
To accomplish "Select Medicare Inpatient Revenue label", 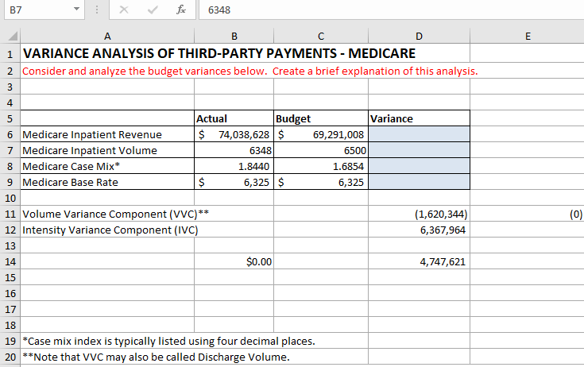I will [x=107, y=134].
